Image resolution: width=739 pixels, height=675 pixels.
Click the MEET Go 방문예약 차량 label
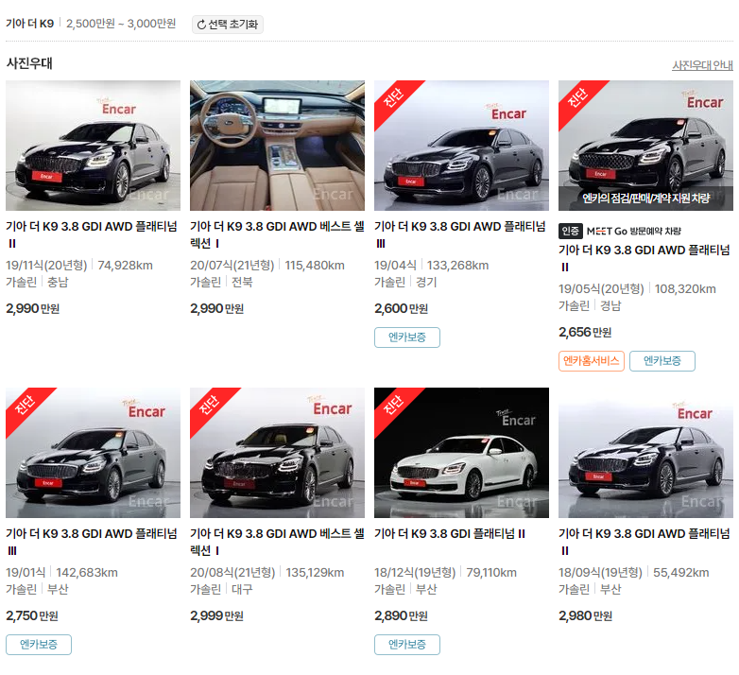633,231
